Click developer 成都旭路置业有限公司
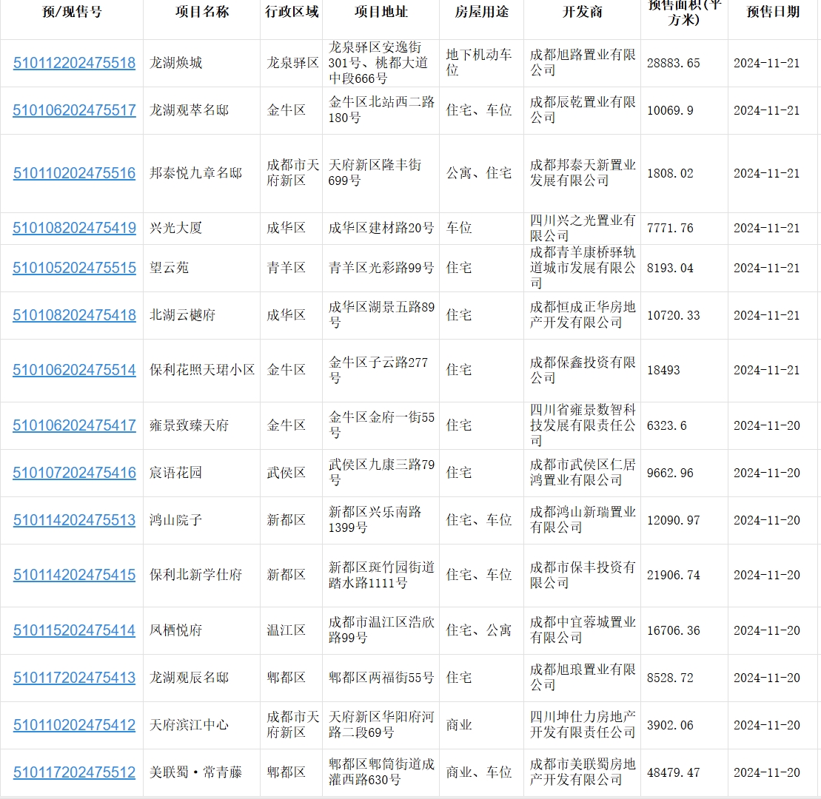This screenshot has width=821, height=799. click(x=582, y=63)
